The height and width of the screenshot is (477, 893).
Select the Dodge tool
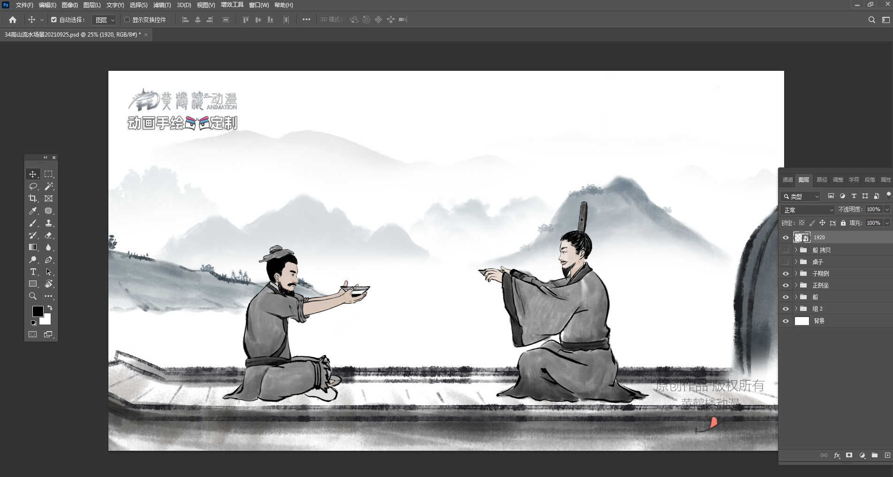(32, 259)
